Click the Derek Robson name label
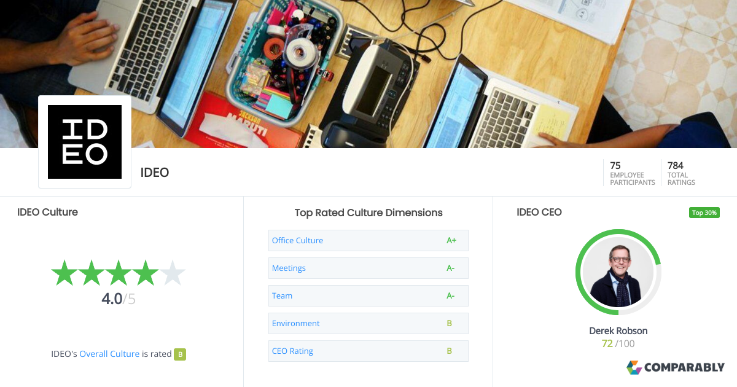Viewport: 737px width, 387px height. 618,330
